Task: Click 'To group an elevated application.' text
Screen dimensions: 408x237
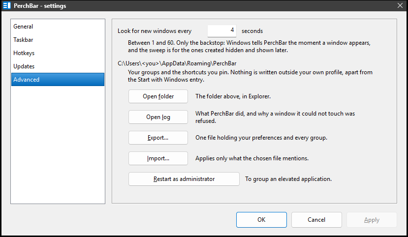Action: coord(288,179)
